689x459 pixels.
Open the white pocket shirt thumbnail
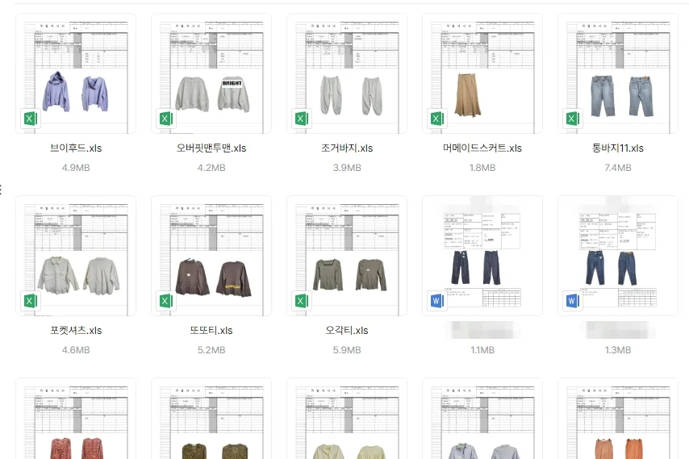click(76, 256)
